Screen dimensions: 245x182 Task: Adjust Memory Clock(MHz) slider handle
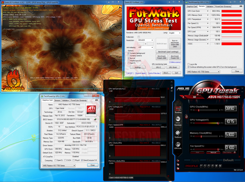pyautogui.click(x=201, y=136)
